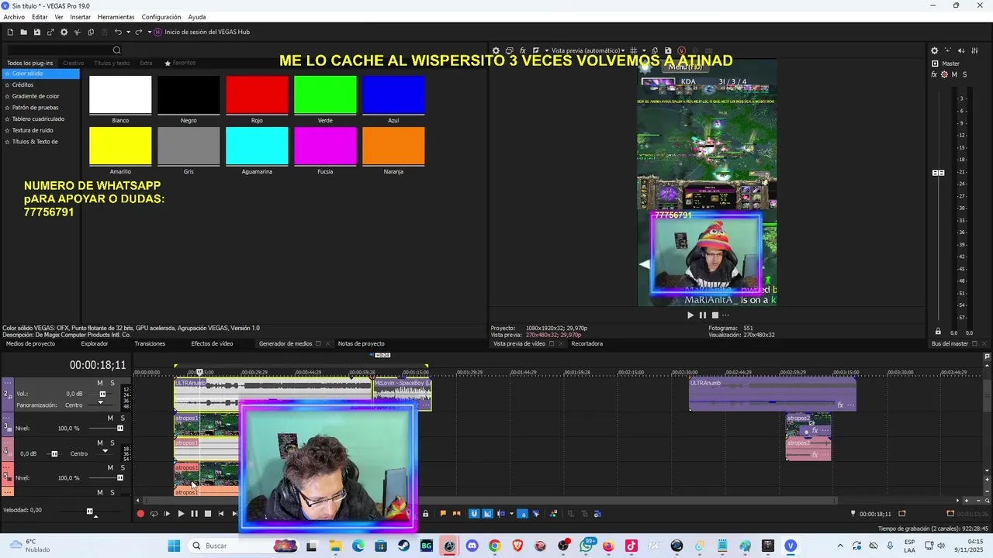
Task: Open the Efectos de vídeo tab
Action: 212,343
